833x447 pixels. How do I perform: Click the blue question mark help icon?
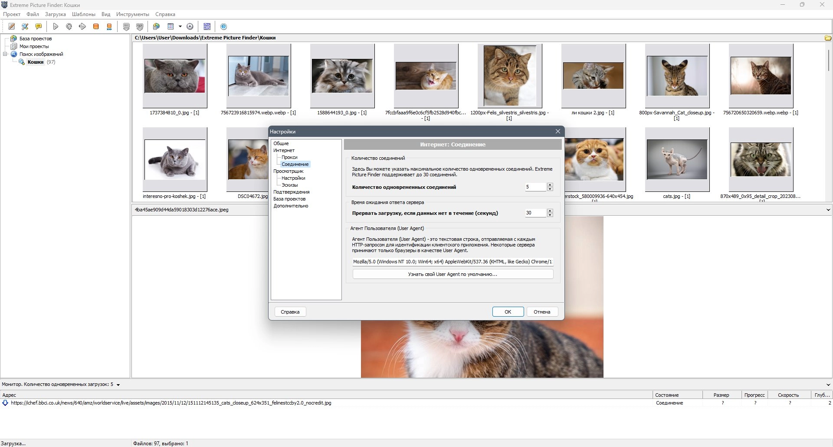click(223, 26)
